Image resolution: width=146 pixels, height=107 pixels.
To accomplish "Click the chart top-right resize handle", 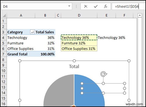I will pyautogui.click(x=129, y=61).
